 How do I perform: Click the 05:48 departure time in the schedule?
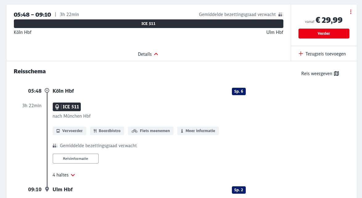click(x=35, y=91)
